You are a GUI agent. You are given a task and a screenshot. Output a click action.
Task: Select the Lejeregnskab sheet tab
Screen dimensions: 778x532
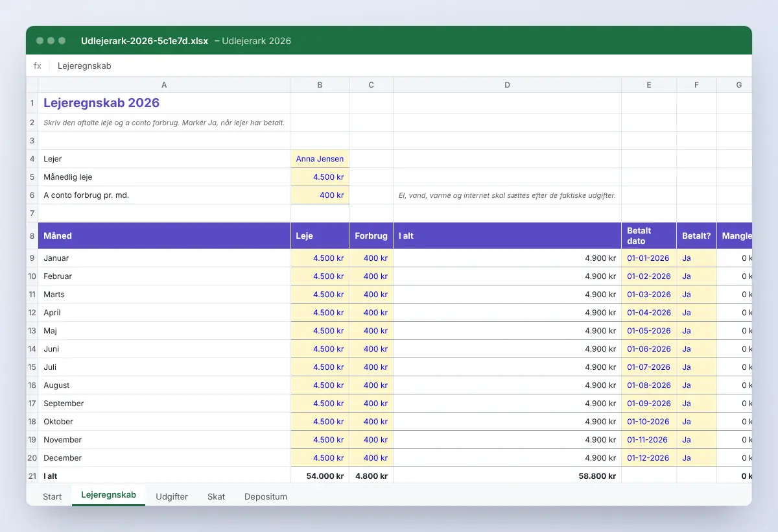[108, 495]
